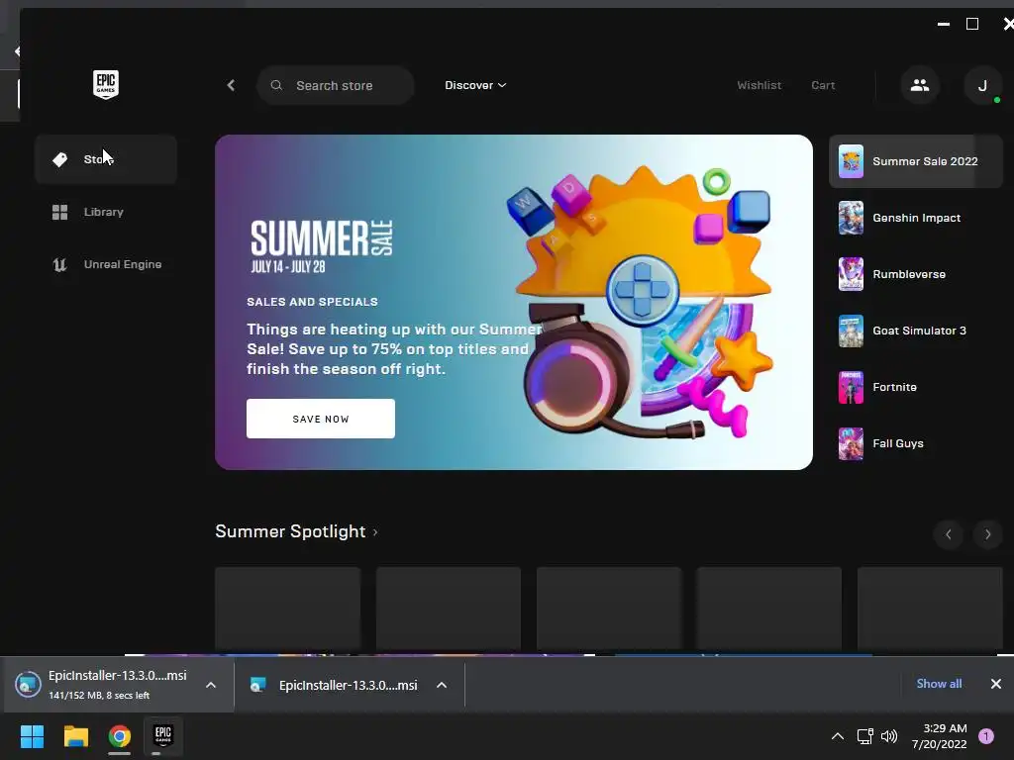Screen dimensions: 1014x760
Task: Select the Goat Simulator 3 thumbnail icon
Action: 851,331
